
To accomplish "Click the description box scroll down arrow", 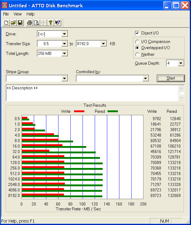I will tap(181, 98).
